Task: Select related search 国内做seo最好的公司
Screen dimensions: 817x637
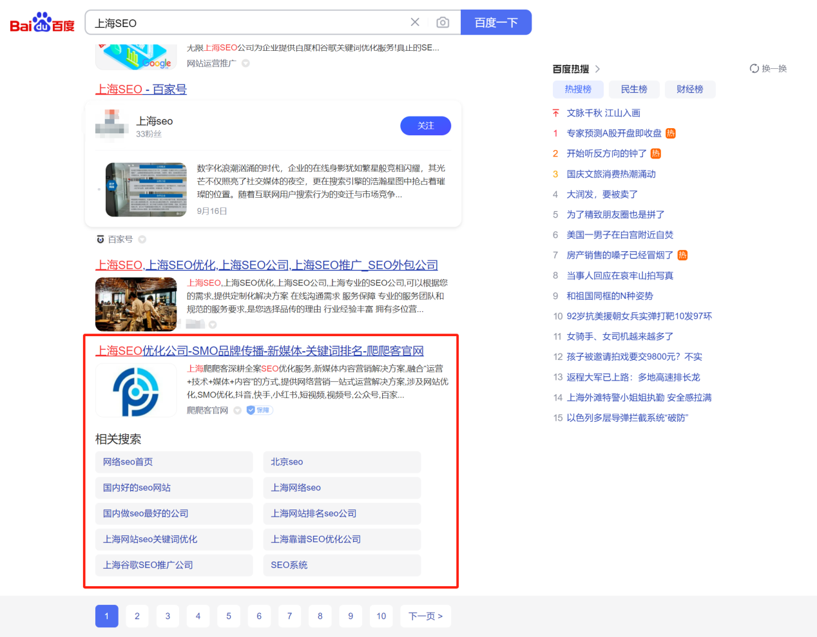Action: pyautogui.click(x=174, y=513)
